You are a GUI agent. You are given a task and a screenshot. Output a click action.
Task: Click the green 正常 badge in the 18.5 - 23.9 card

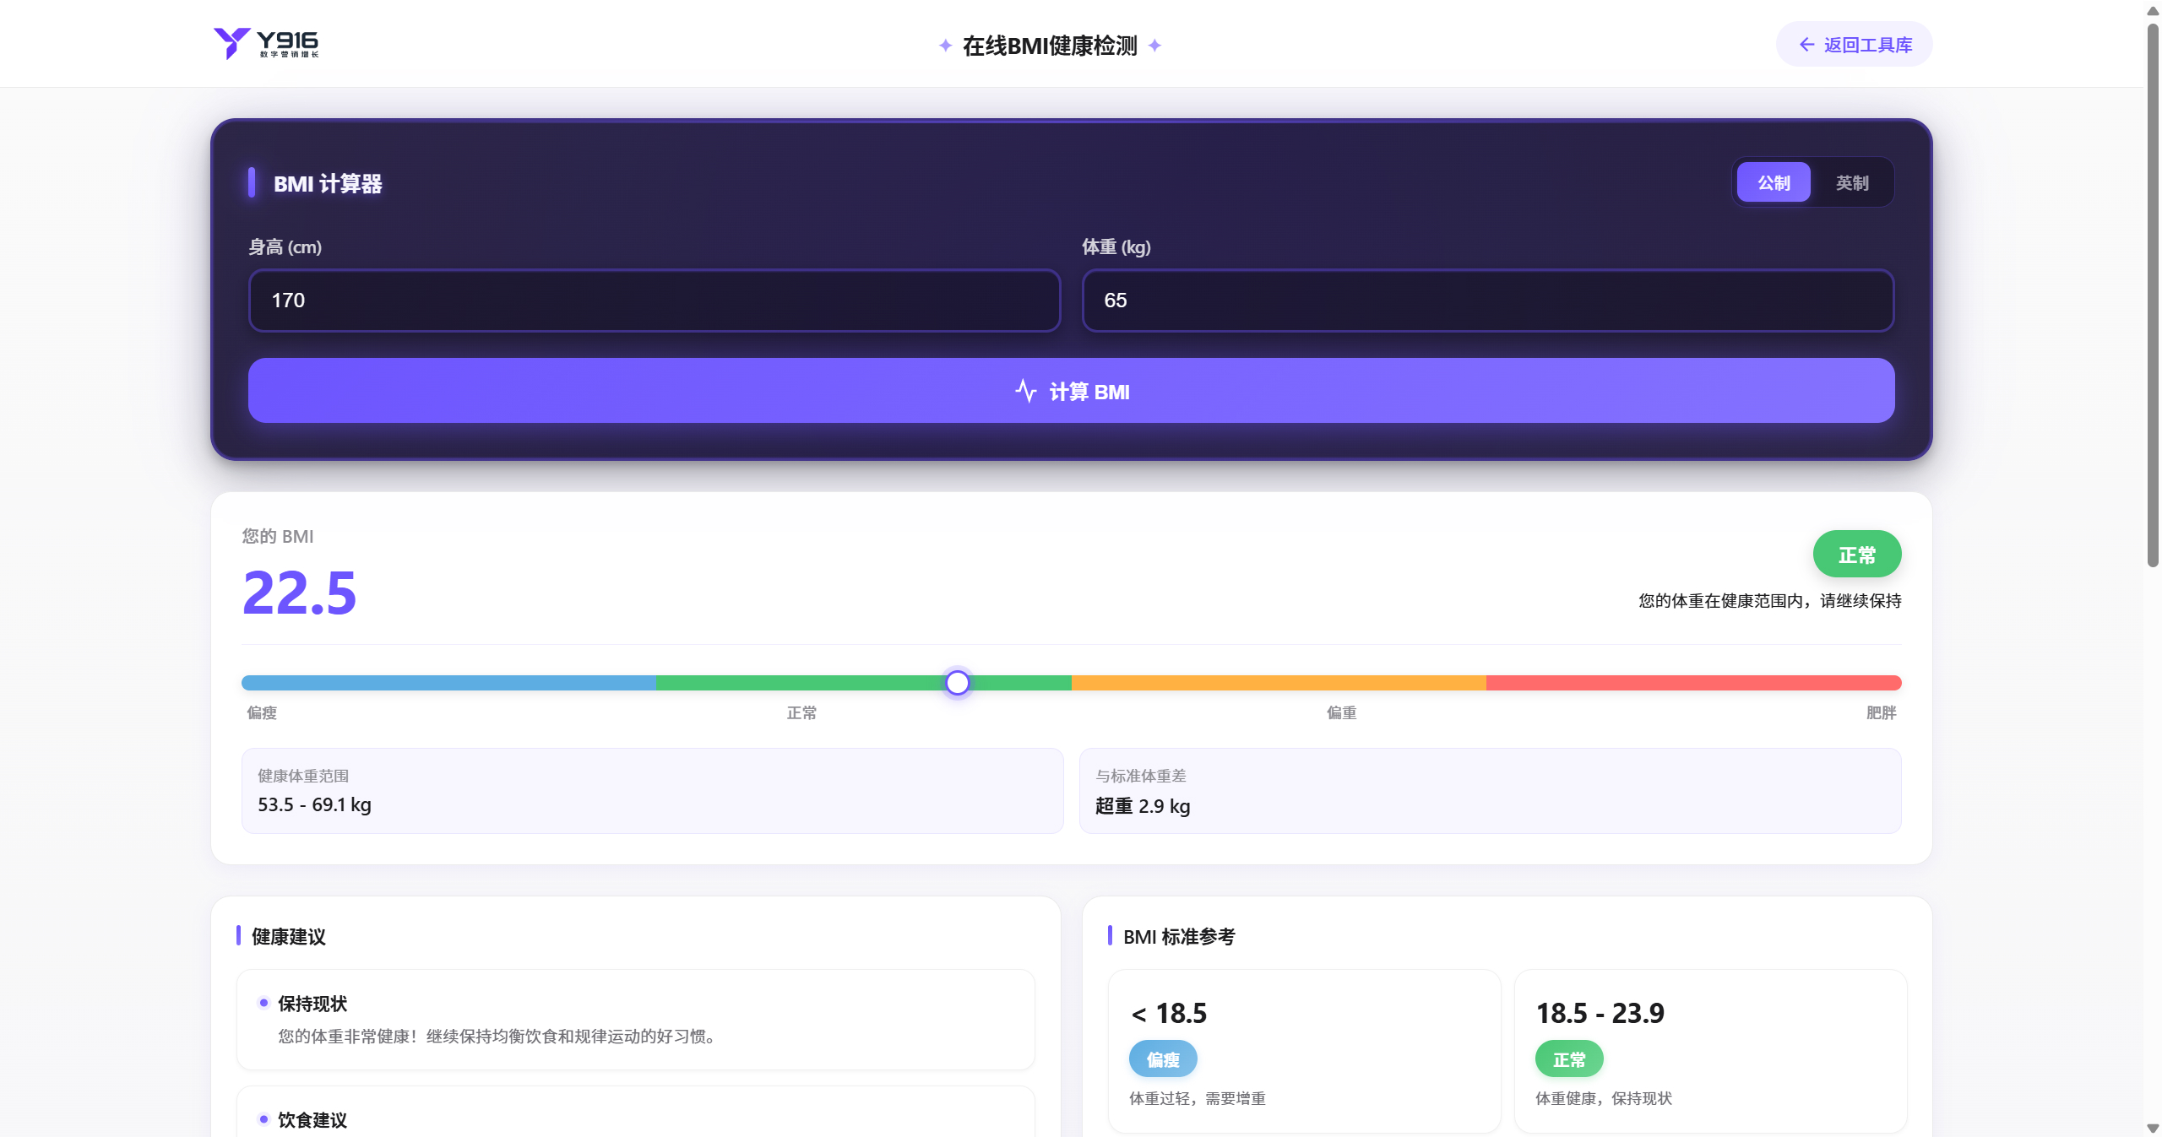(x=1569, y=1059)
